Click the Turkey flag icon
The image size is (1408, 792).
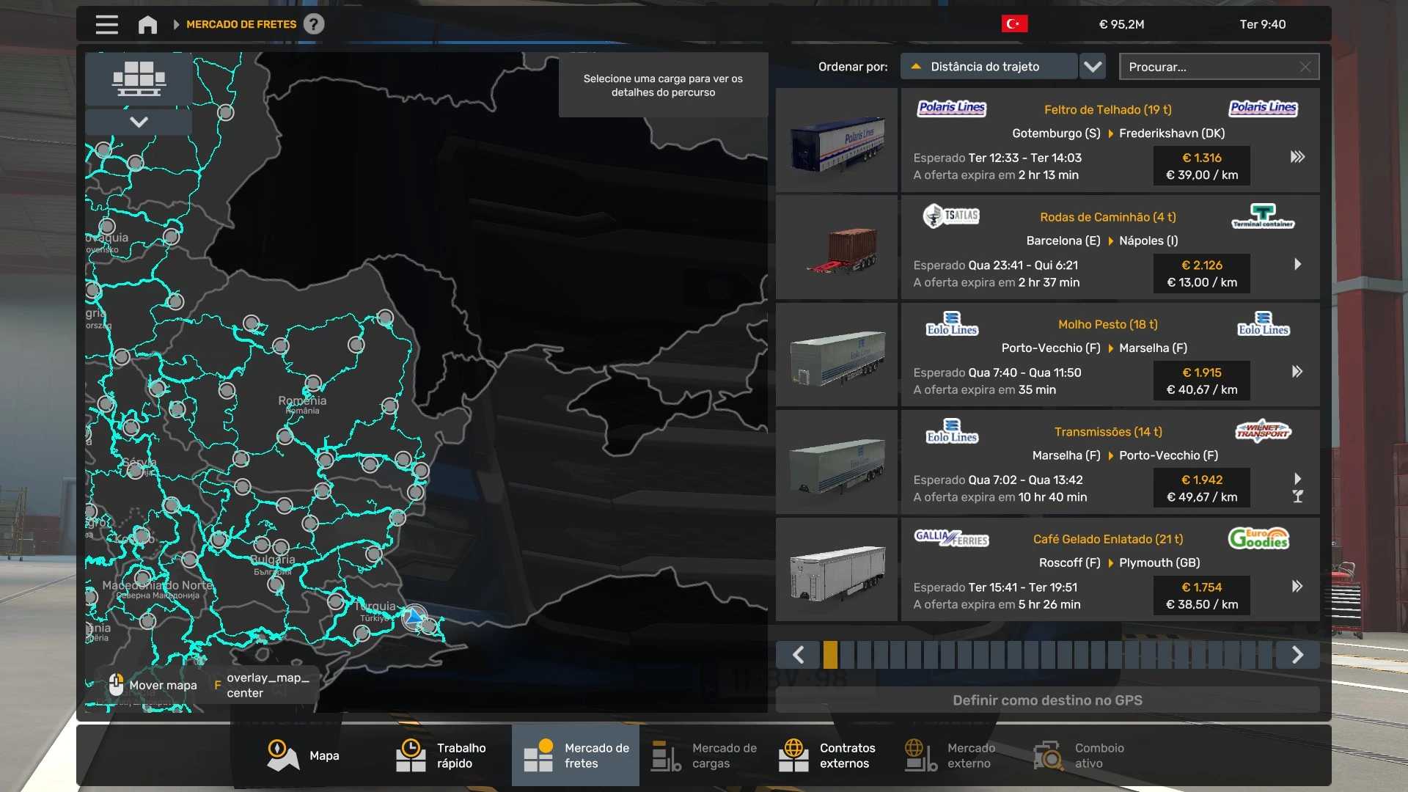coord(1014,24)
